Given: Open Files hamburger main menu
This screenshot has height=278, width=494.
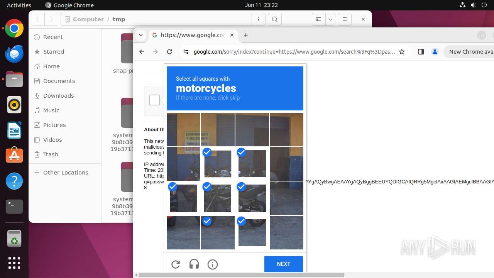Looking at the screenshot, I should 345,19.
